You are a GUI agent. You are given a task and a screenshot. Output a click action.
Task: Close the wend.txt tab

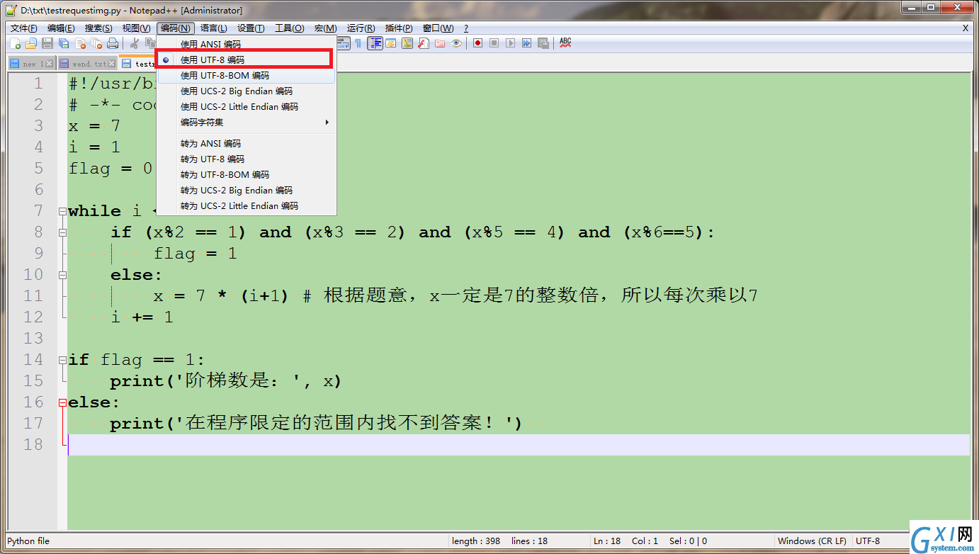[x=111, y=64]
